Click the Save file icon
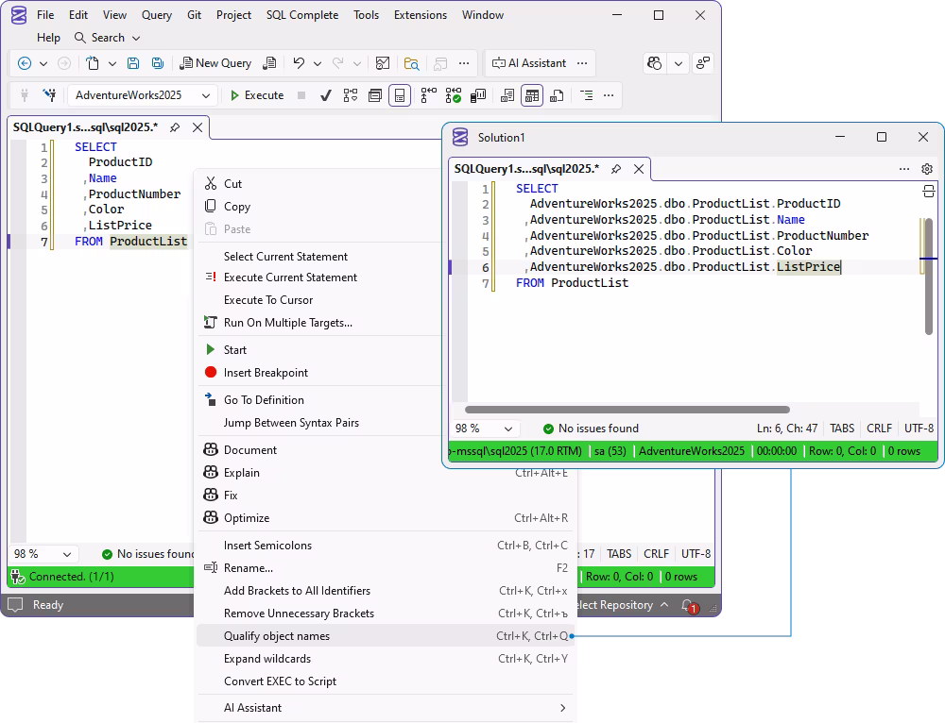 click(x=133, y=63)
